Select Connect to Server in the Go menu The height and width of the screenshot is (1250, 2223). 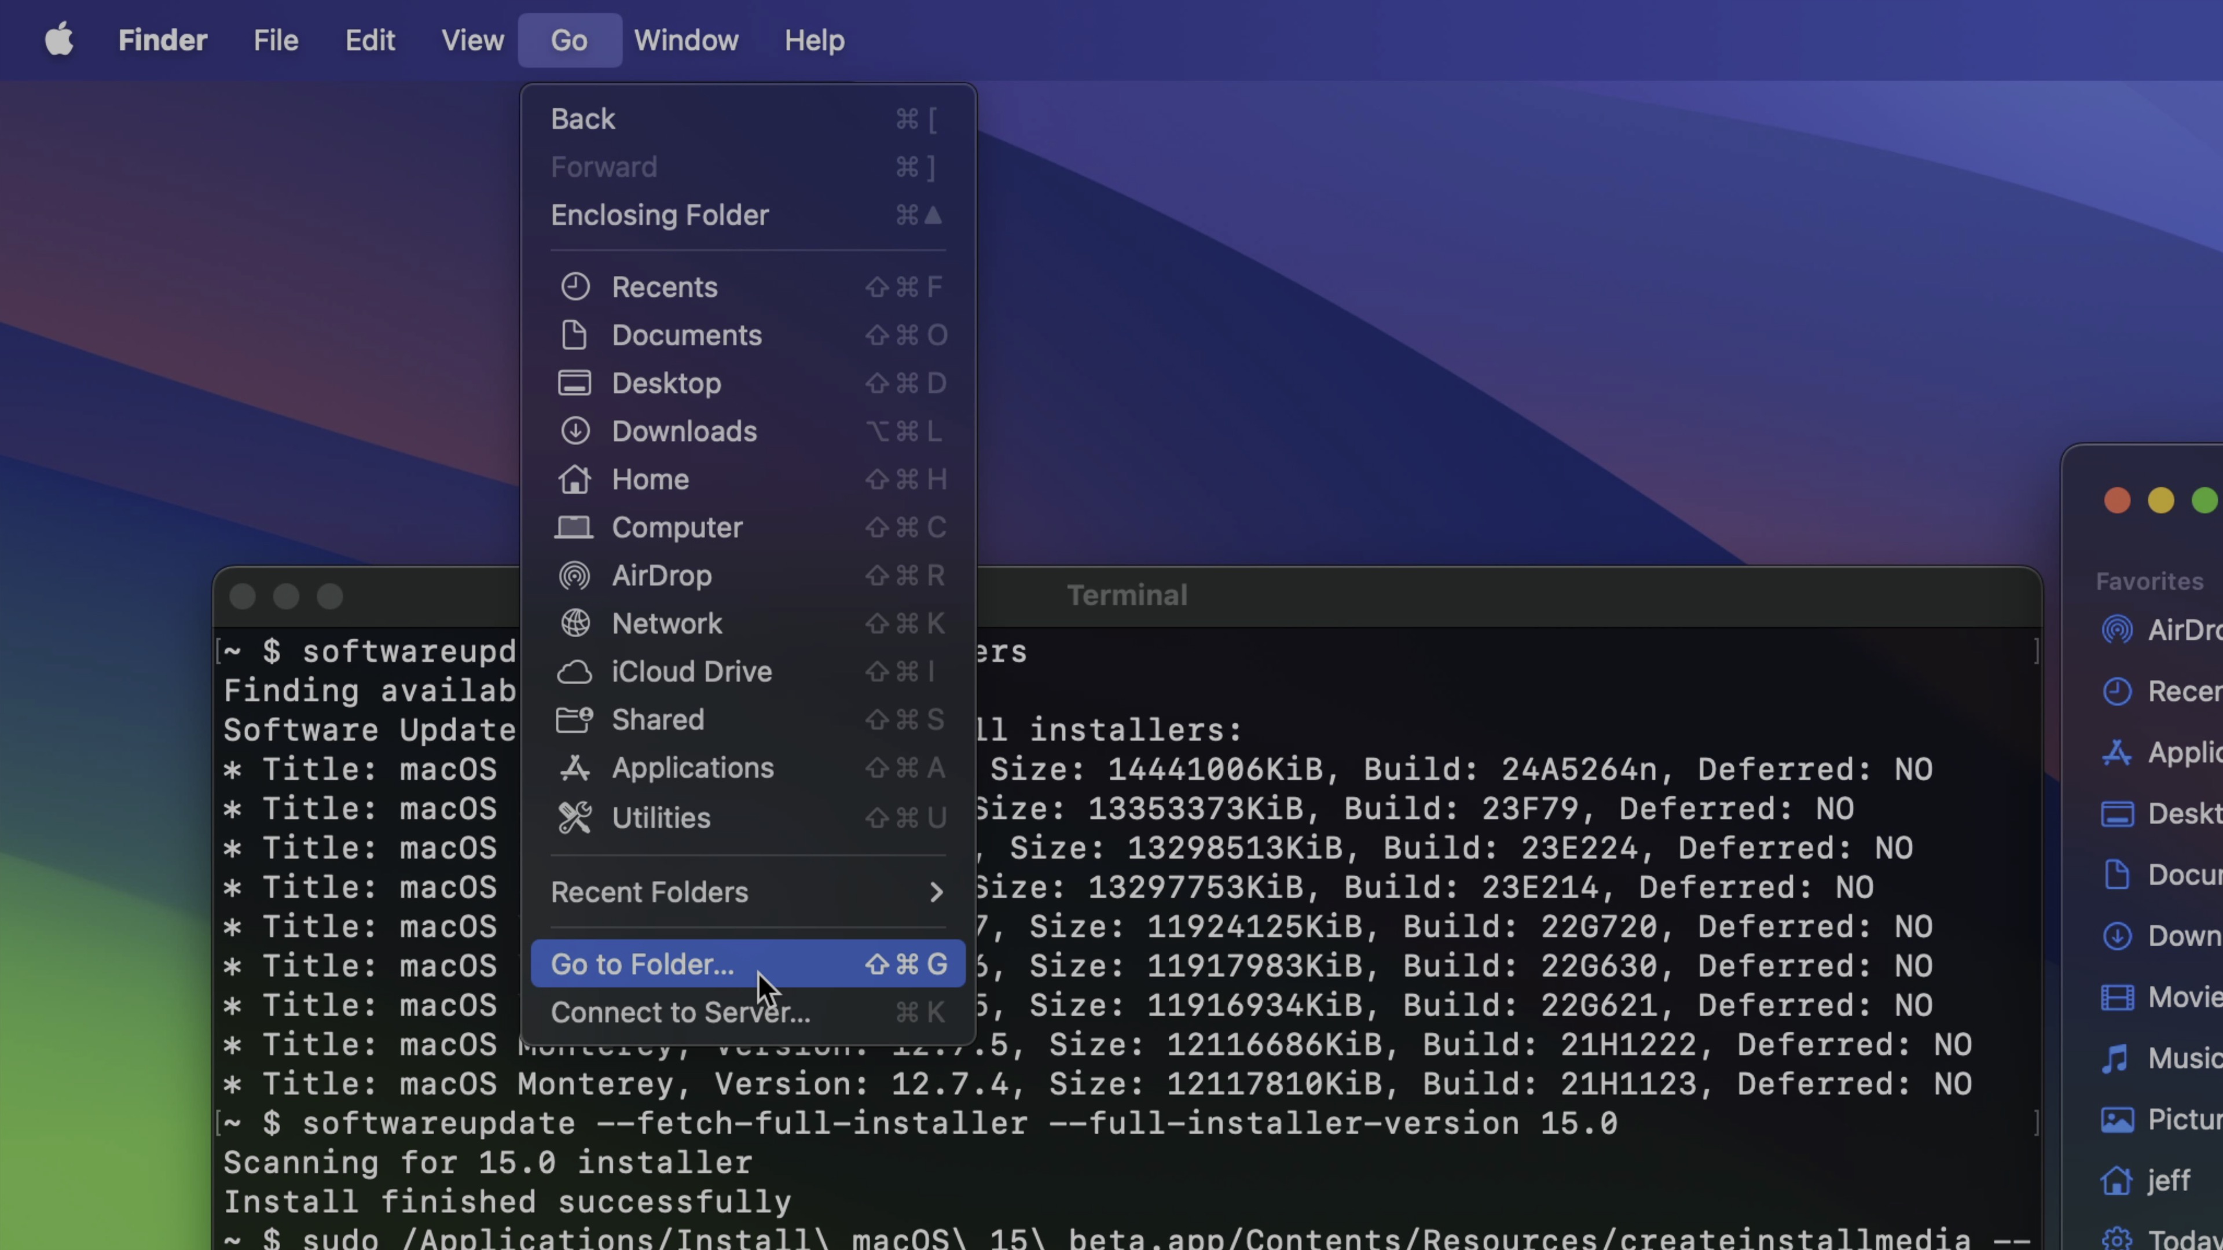point(681,1012)
